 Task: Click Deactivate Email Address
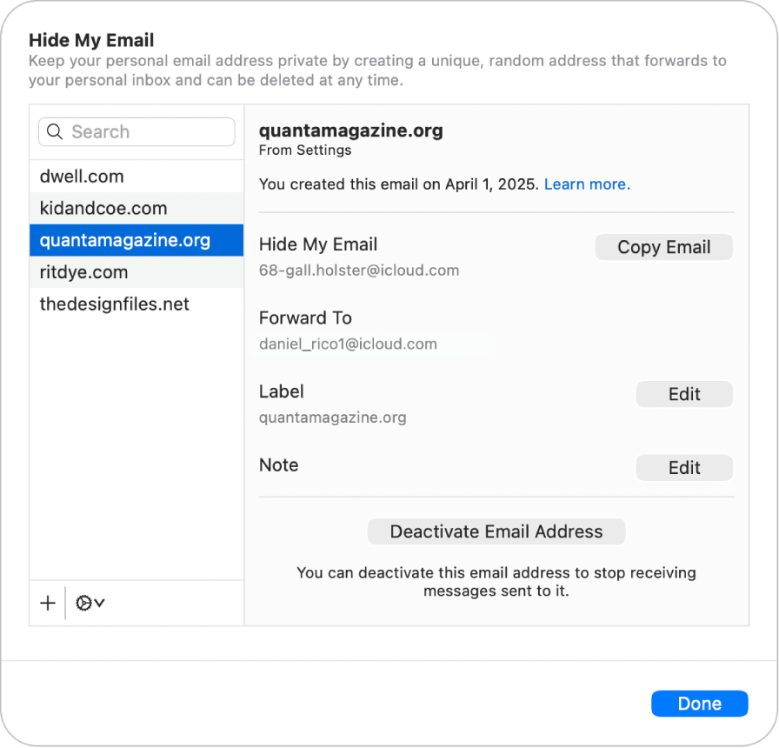(x=496, y=531)
